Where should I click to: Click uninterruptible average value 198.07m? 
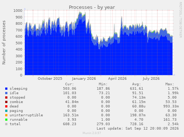click(x=138, y=115)
